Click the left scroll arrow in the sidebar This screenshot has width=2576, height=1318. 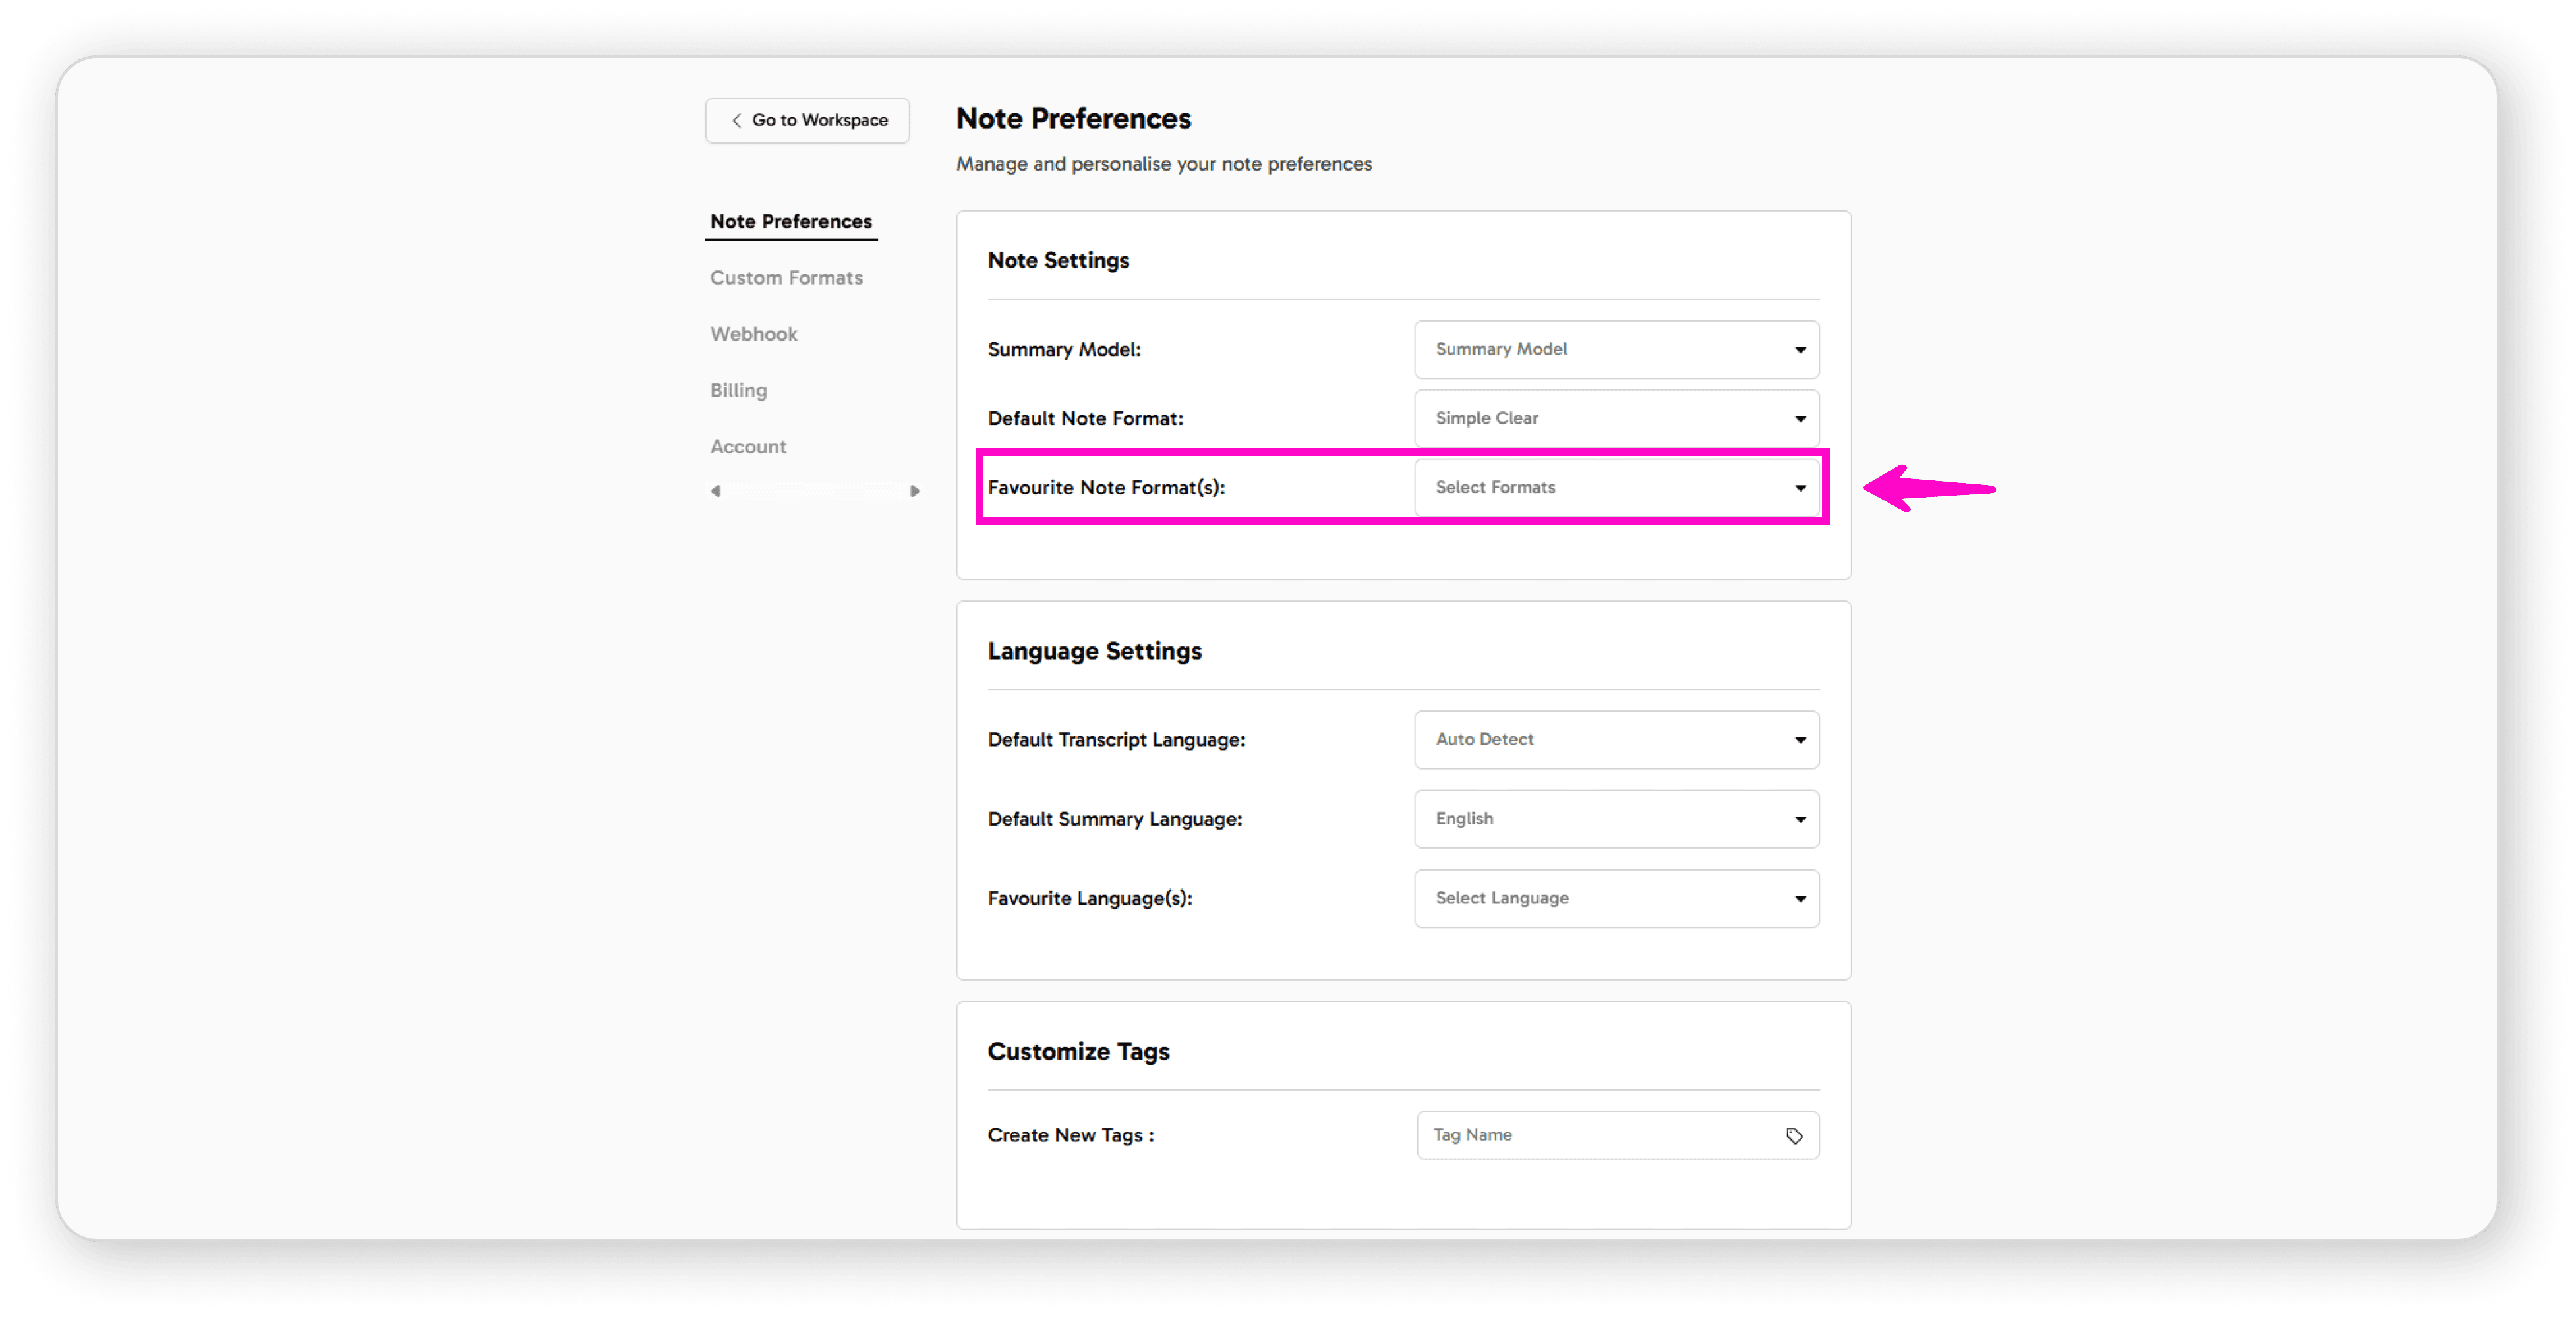point(716,490)
